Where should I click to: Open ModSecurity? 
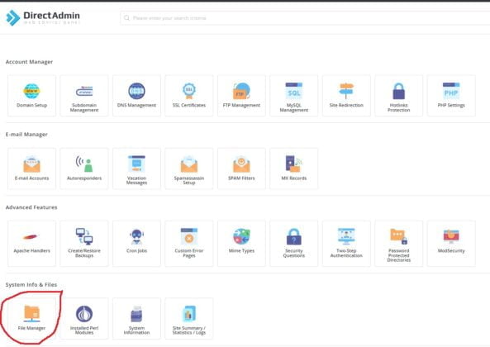coord(451,244)
